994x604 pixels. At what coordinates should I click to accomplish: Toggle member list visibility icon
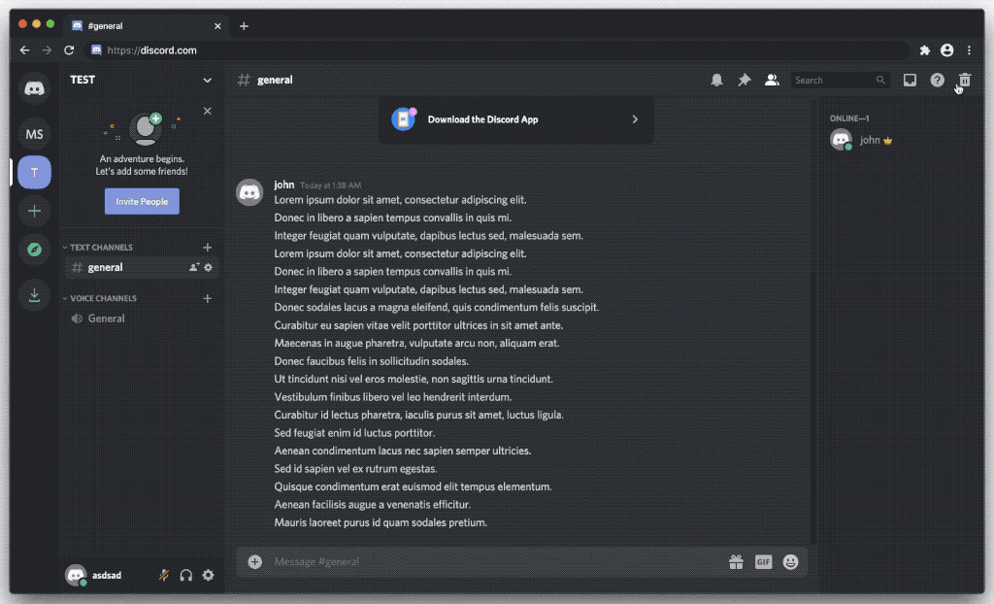click(772, 80)
